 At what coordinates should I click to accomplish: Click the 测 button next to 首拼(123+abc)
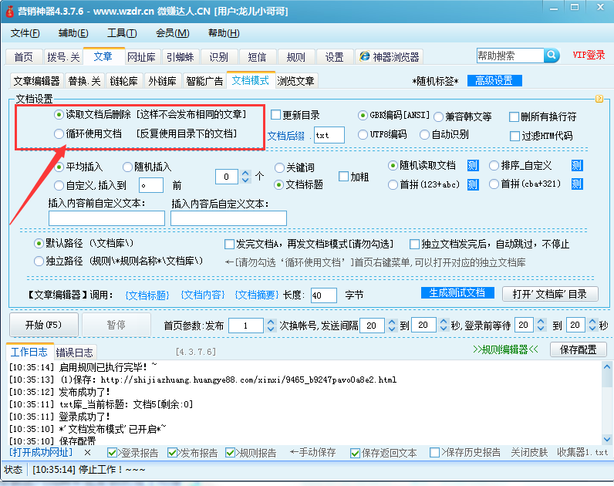473,184
